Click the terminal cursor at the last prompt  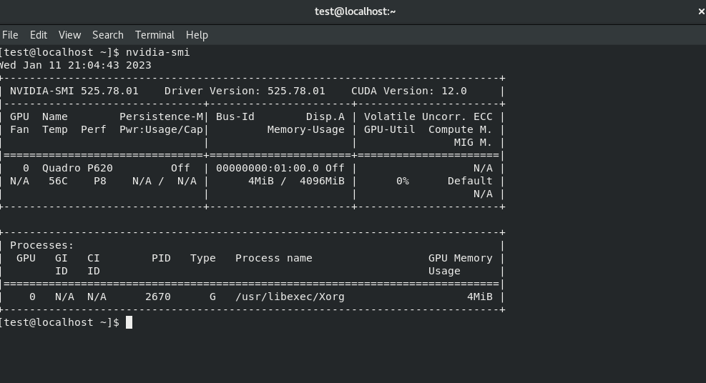129,323
